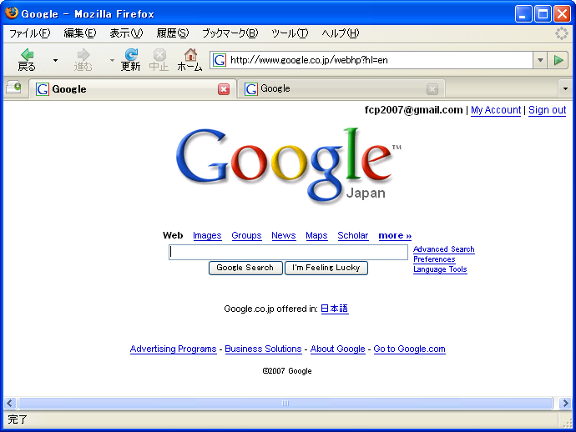Click the Home (ホーム) house icon
Viewport: 576px width, 432px height.
[190, 54]
